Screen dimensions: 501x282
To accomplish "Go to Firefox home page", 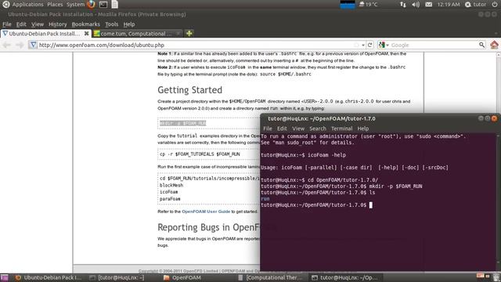I will [x=494, y=45].
